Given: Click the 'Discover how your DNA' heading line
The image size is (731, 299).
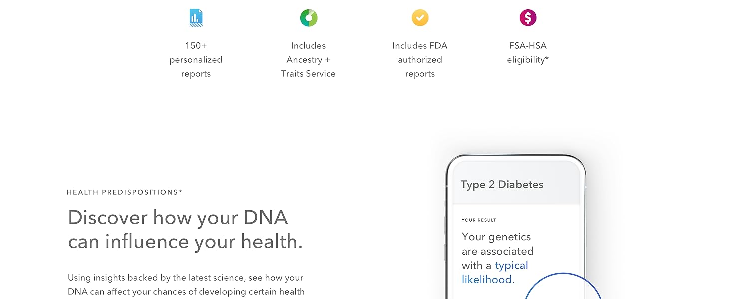Looking at the screenshot, I should click(x=178, y=218).
